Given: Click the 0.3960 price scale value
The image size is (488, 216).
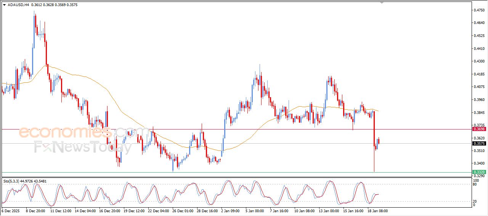Looking at the screenshot, I should point(478,100).
